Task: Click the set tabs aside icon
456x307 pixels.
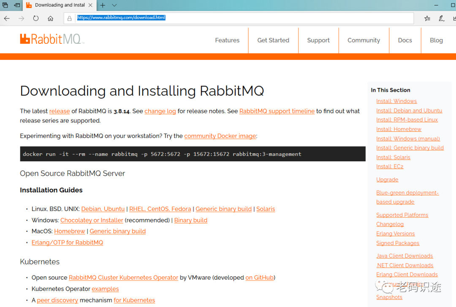Action: coord(17,5)
